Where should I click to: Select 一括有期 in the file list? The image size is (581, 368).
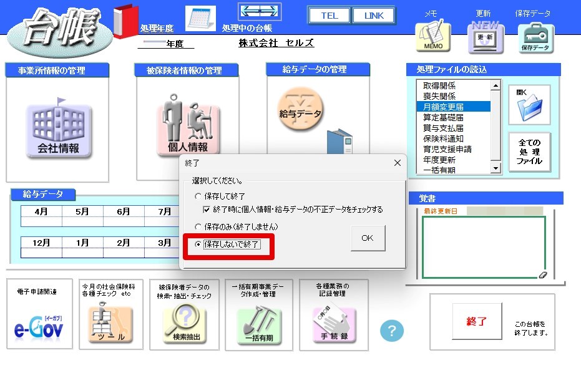point(454,170)
